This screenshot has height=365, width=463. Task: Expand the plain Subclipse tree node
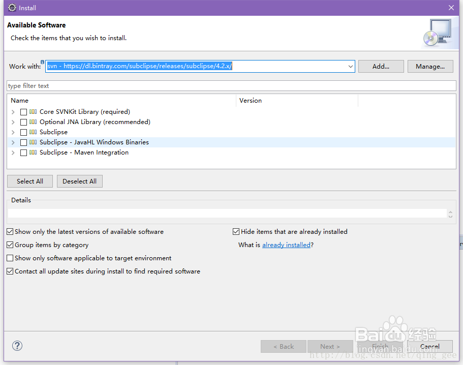[13, 132]
